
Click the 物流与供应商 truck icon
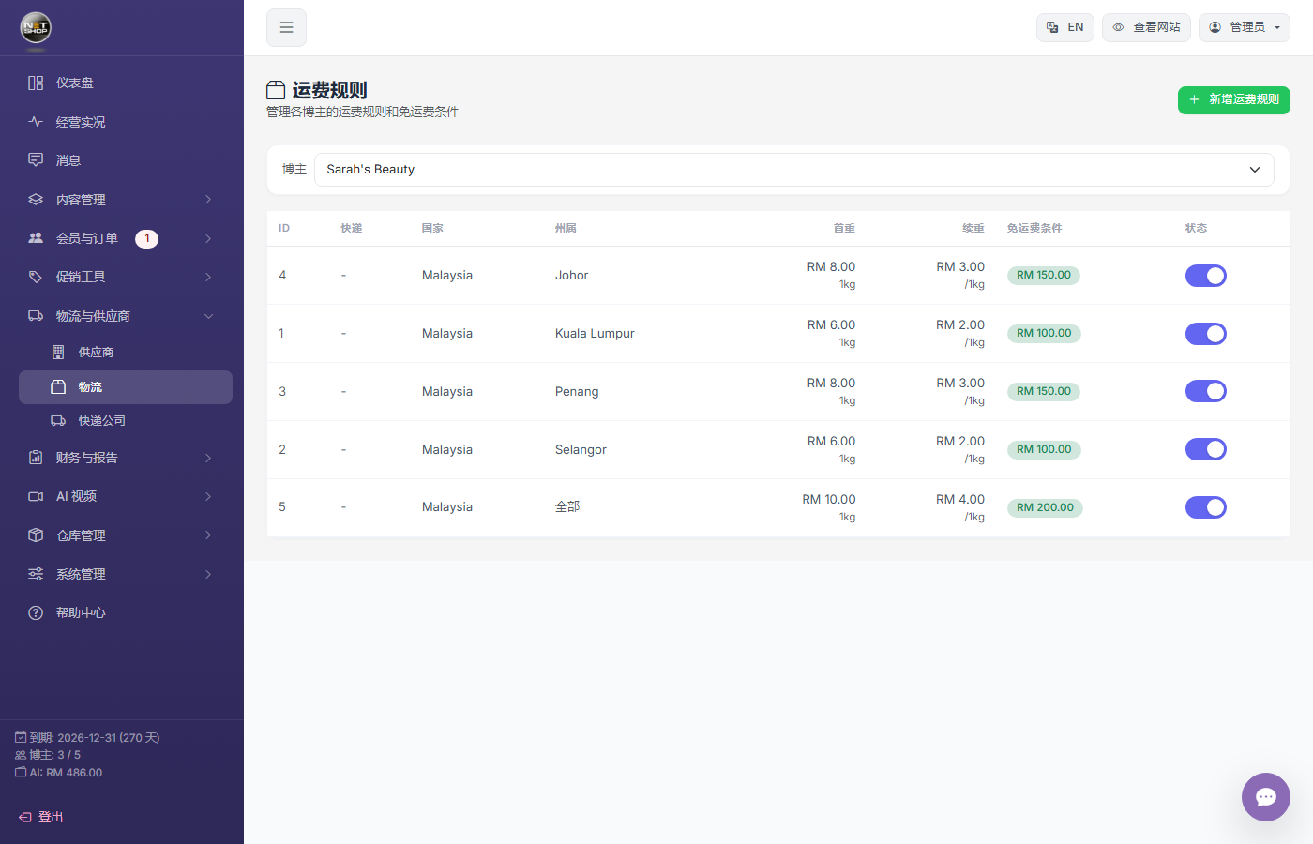click(x=36, y=316)
